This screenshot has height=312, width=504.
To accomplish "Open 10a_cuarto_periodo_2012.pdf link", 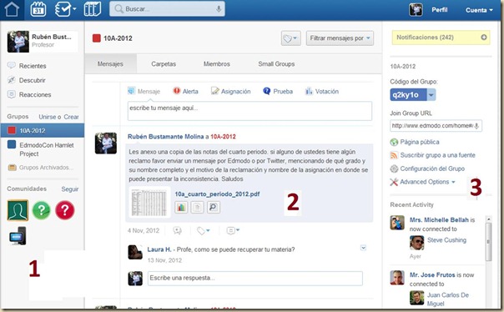I will pos(217,194).
